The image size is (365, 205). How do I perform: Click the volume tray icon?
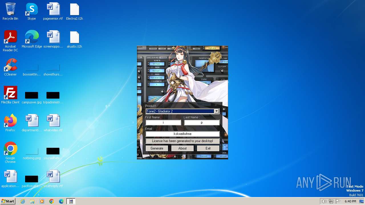pos(324,201)
